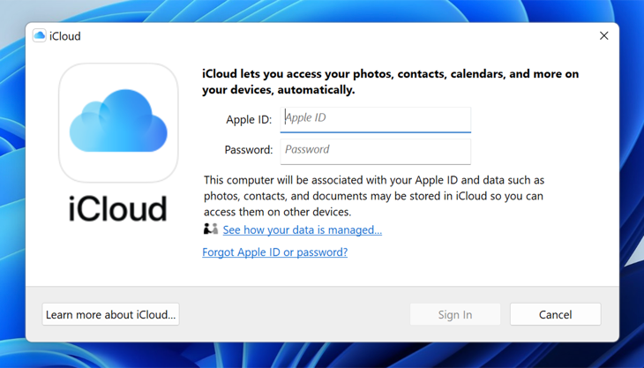644x368 pixels.
Task: Click the iCloud window title text
Action: pos(65,36)
